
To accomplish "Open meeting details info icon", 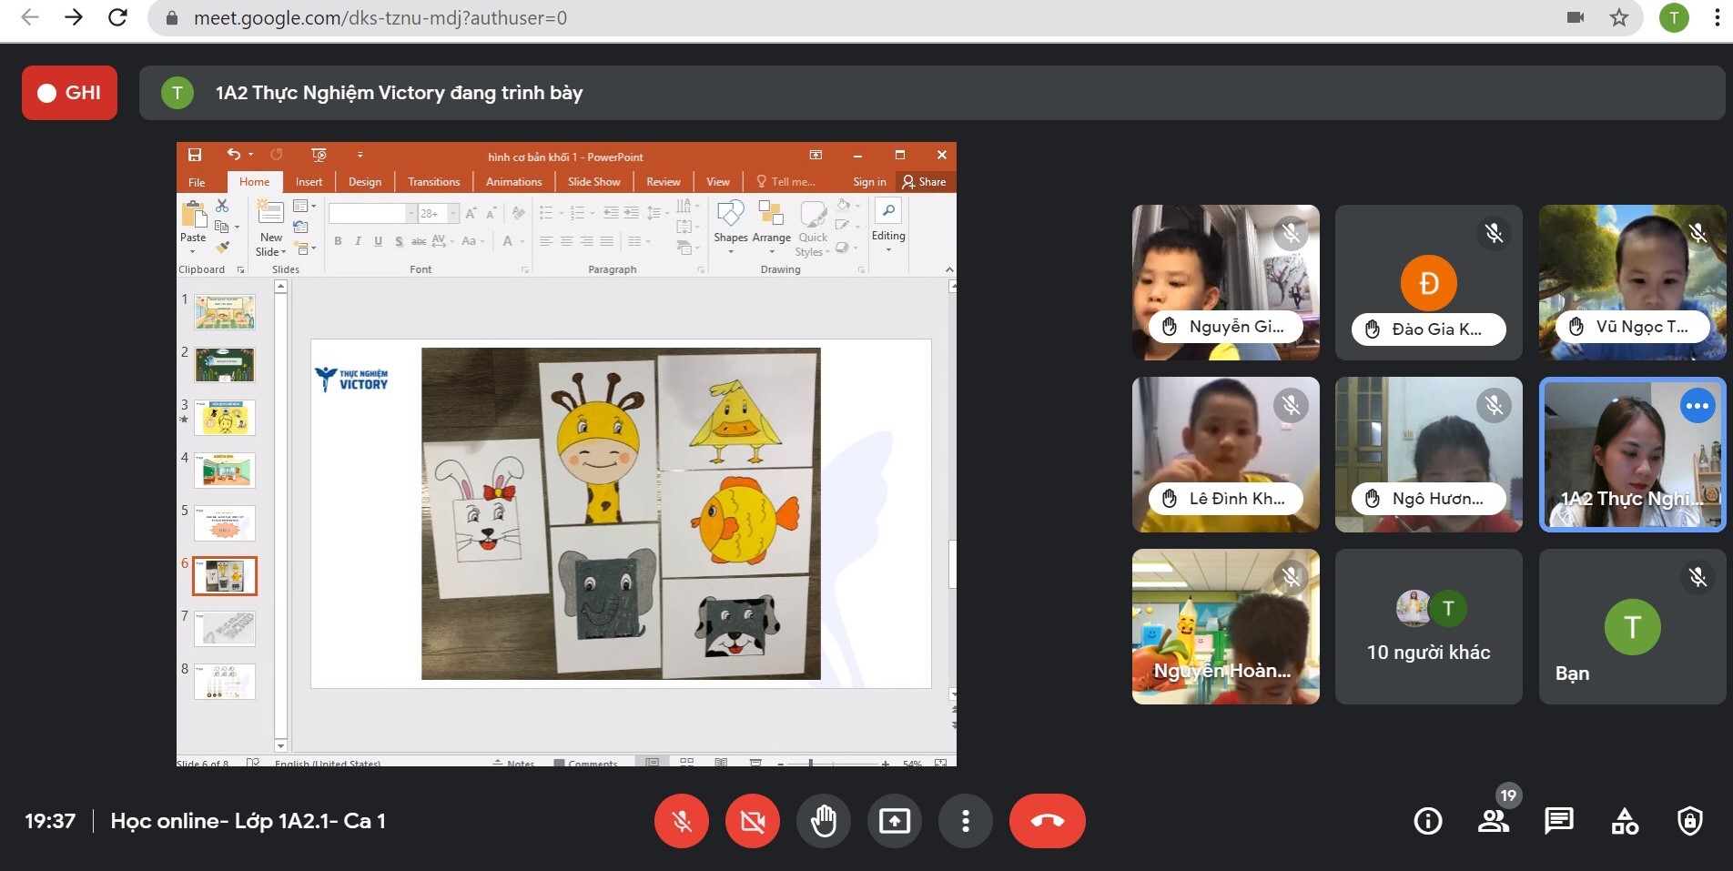I will pos(1427,821).
